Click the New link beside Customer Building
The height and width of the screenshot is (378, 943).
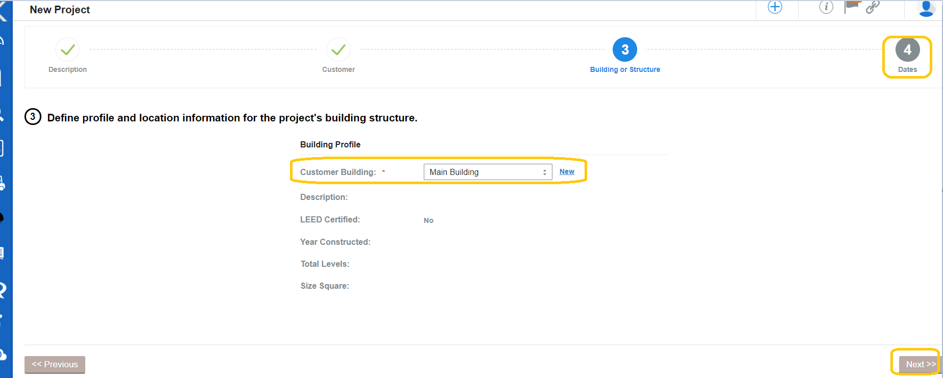point(567,171)
